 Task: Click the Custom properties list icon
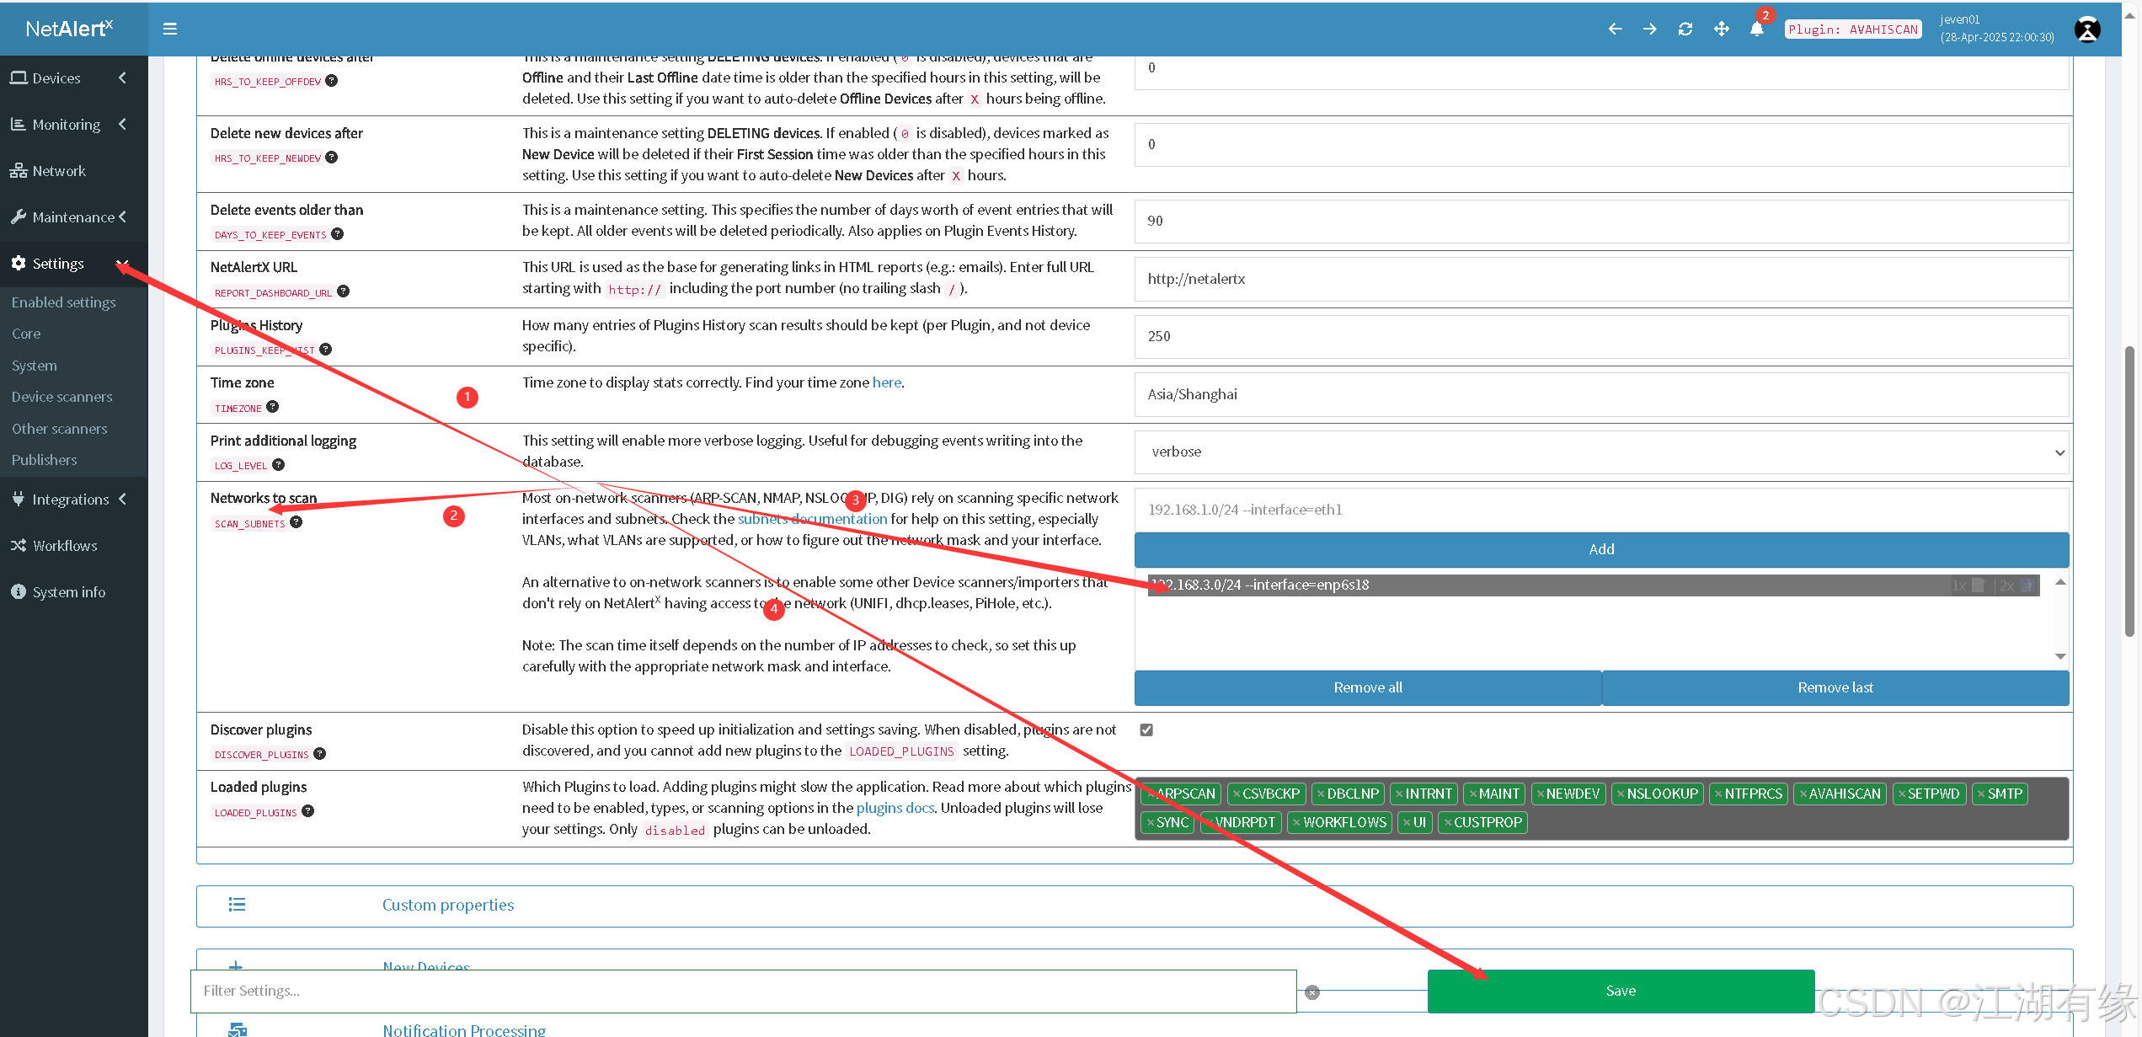(237, 905)
